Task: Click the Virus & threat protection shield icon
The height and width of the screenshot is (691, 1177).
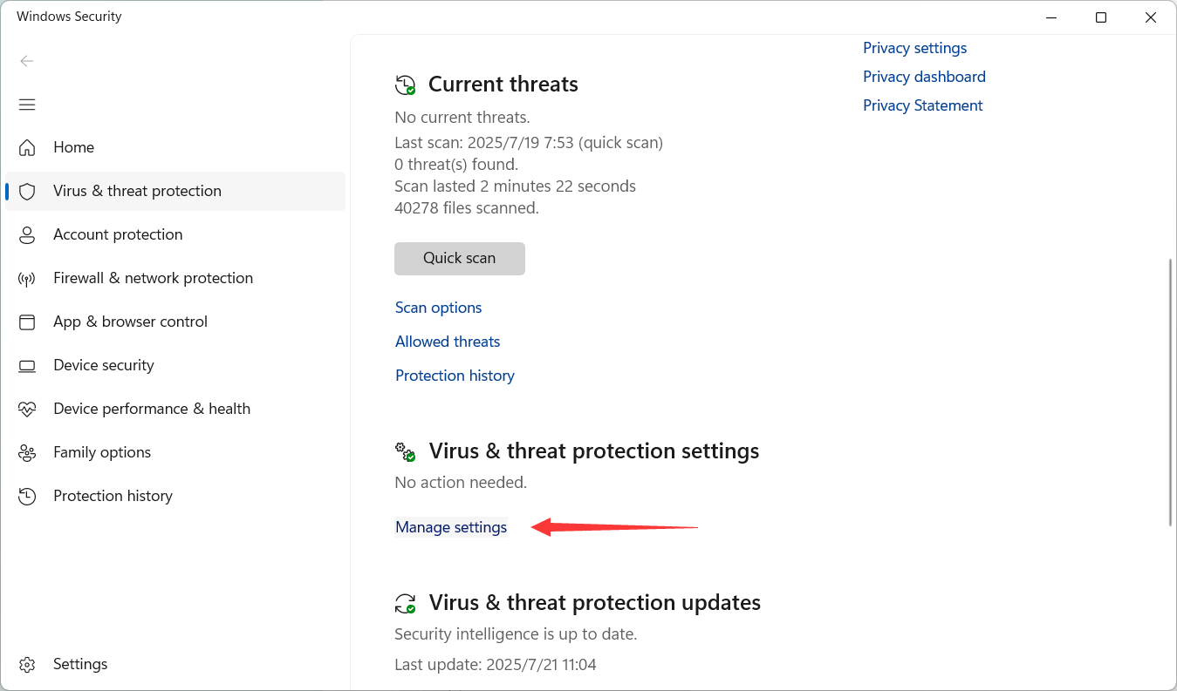Action: (27, 191)
